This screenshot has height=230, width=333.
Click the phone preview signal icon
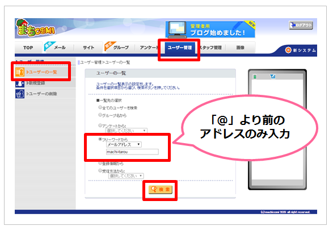[273, 76]
